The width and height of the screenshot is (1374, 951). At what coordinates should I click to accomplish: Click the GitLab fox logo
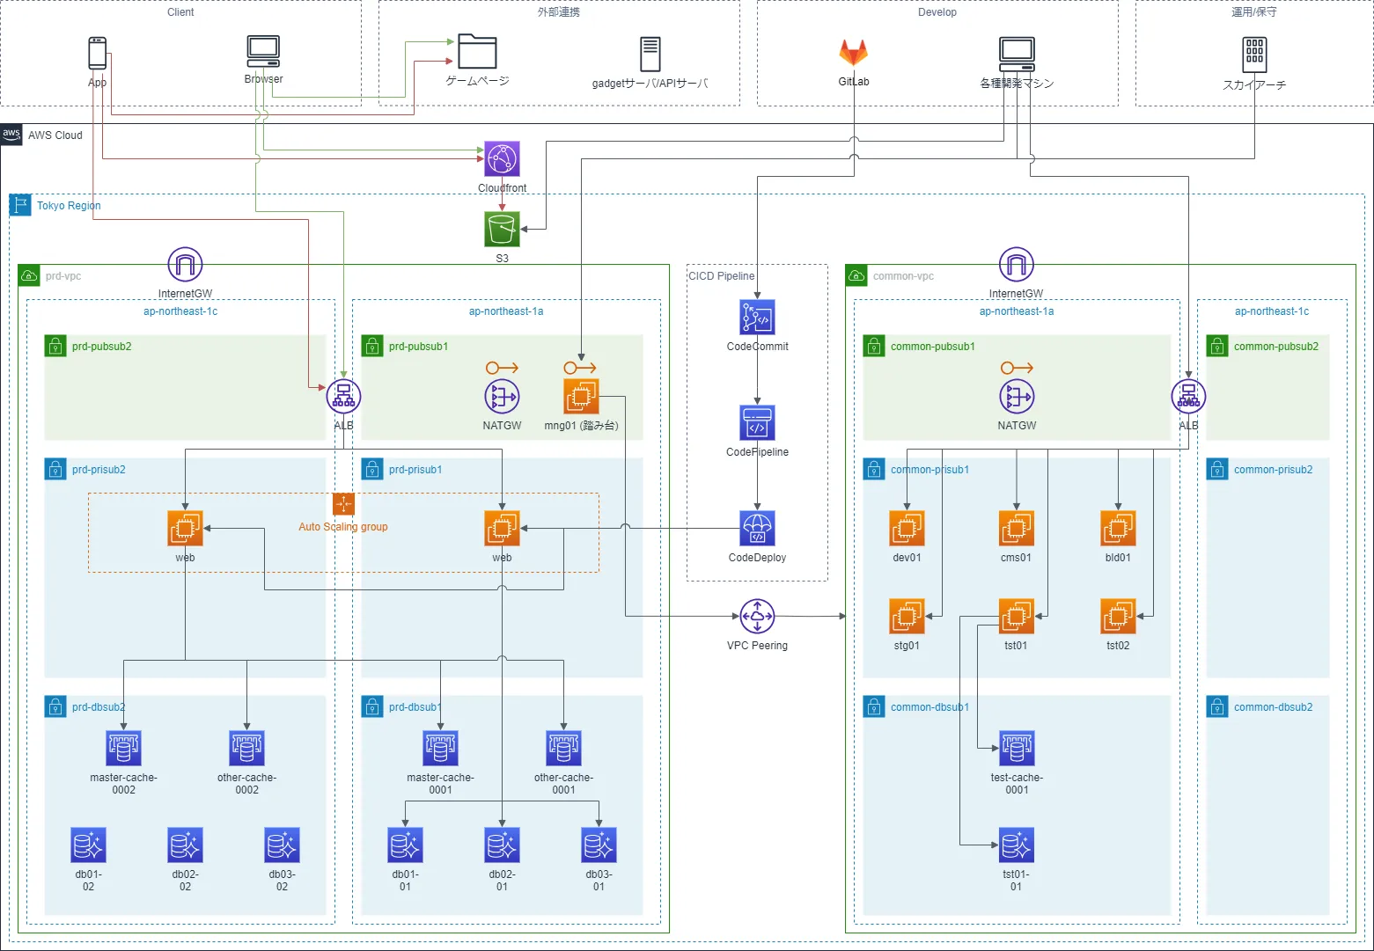point(853,53)
